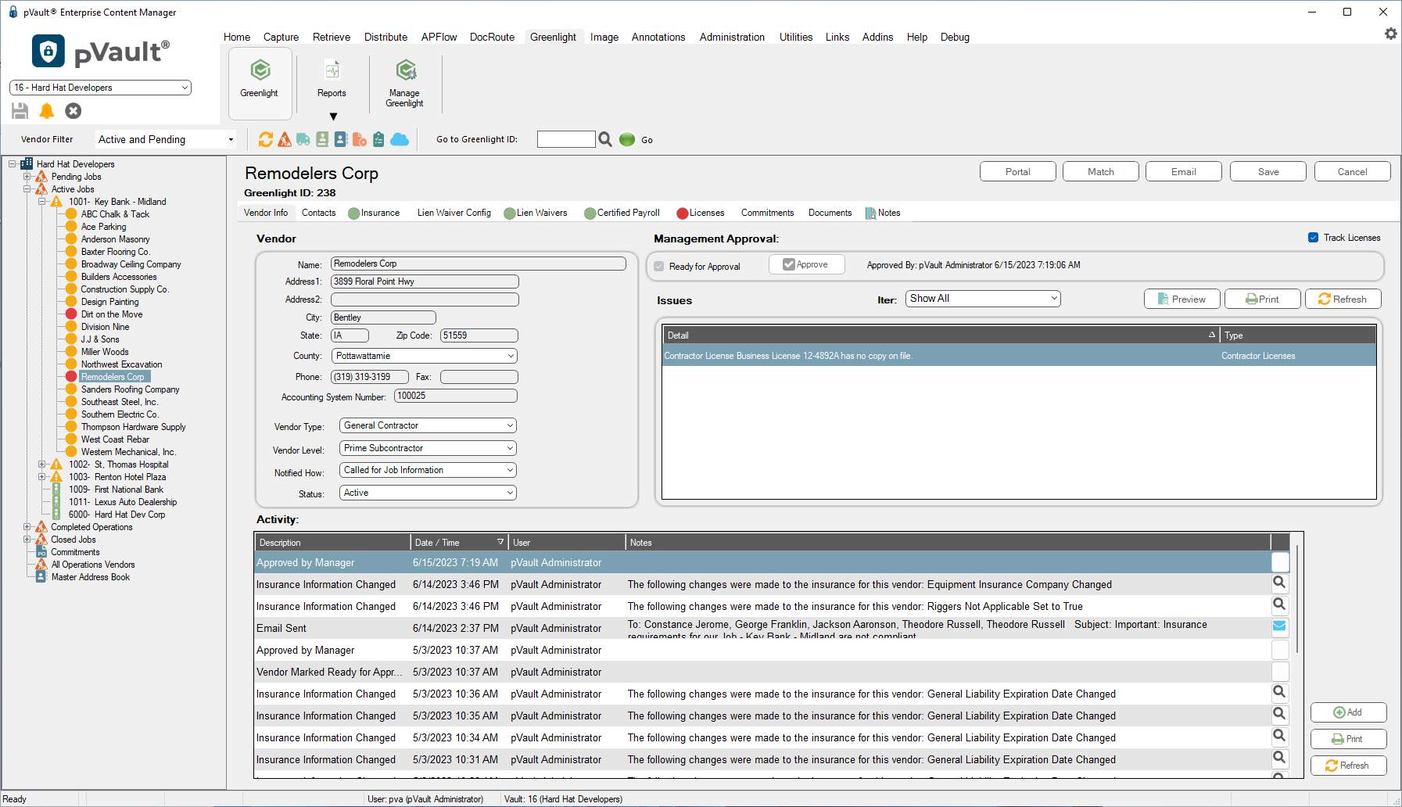Click the orange refresh arrows toolbar icon
The width and height of the screenshot is (1402, 807).
pyautogui.click(x=266, y=139)
